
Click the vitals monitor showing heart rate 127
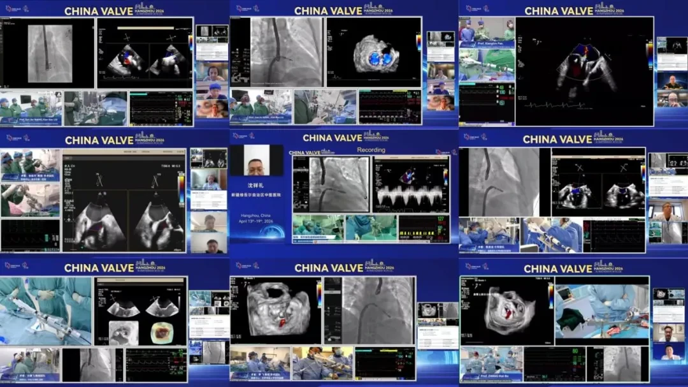(x=424, y=228)
